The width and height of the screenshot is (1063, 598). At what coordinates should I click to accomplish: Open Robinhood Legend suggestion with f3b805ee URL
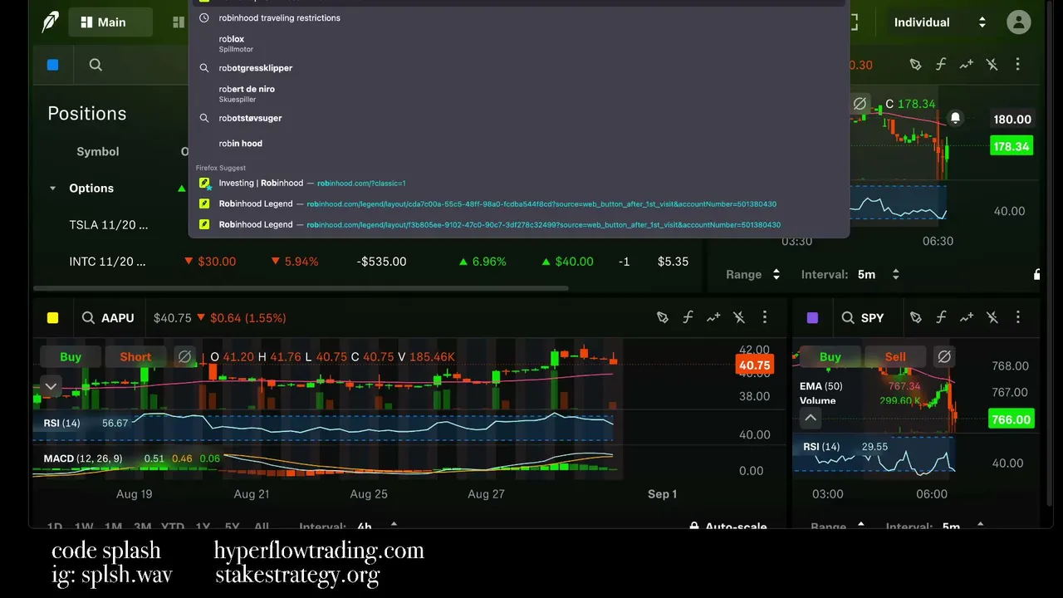519,224
